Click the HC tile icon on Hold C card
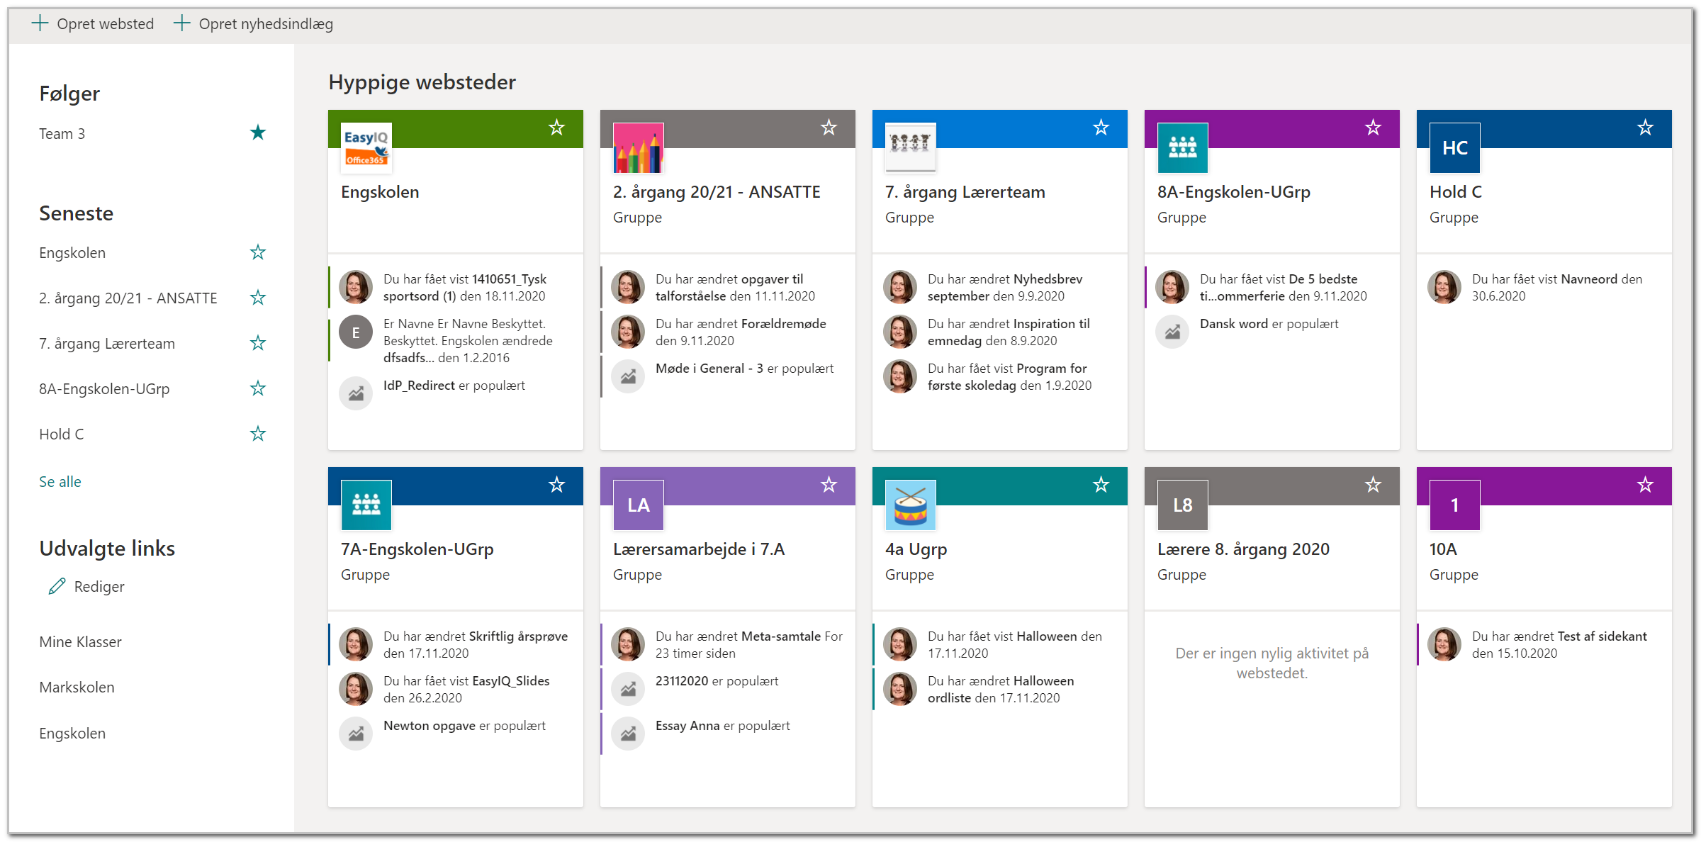Screen dimensions: 1701x842 click(x=1455, y=147)
